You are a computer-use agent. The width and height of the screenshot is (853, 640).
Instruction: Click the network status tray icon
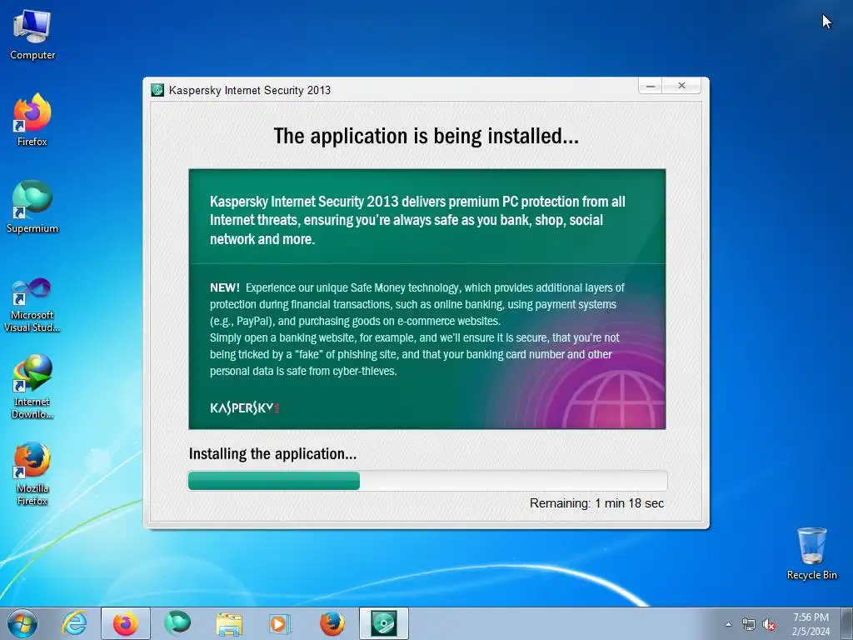pos(749,624)
